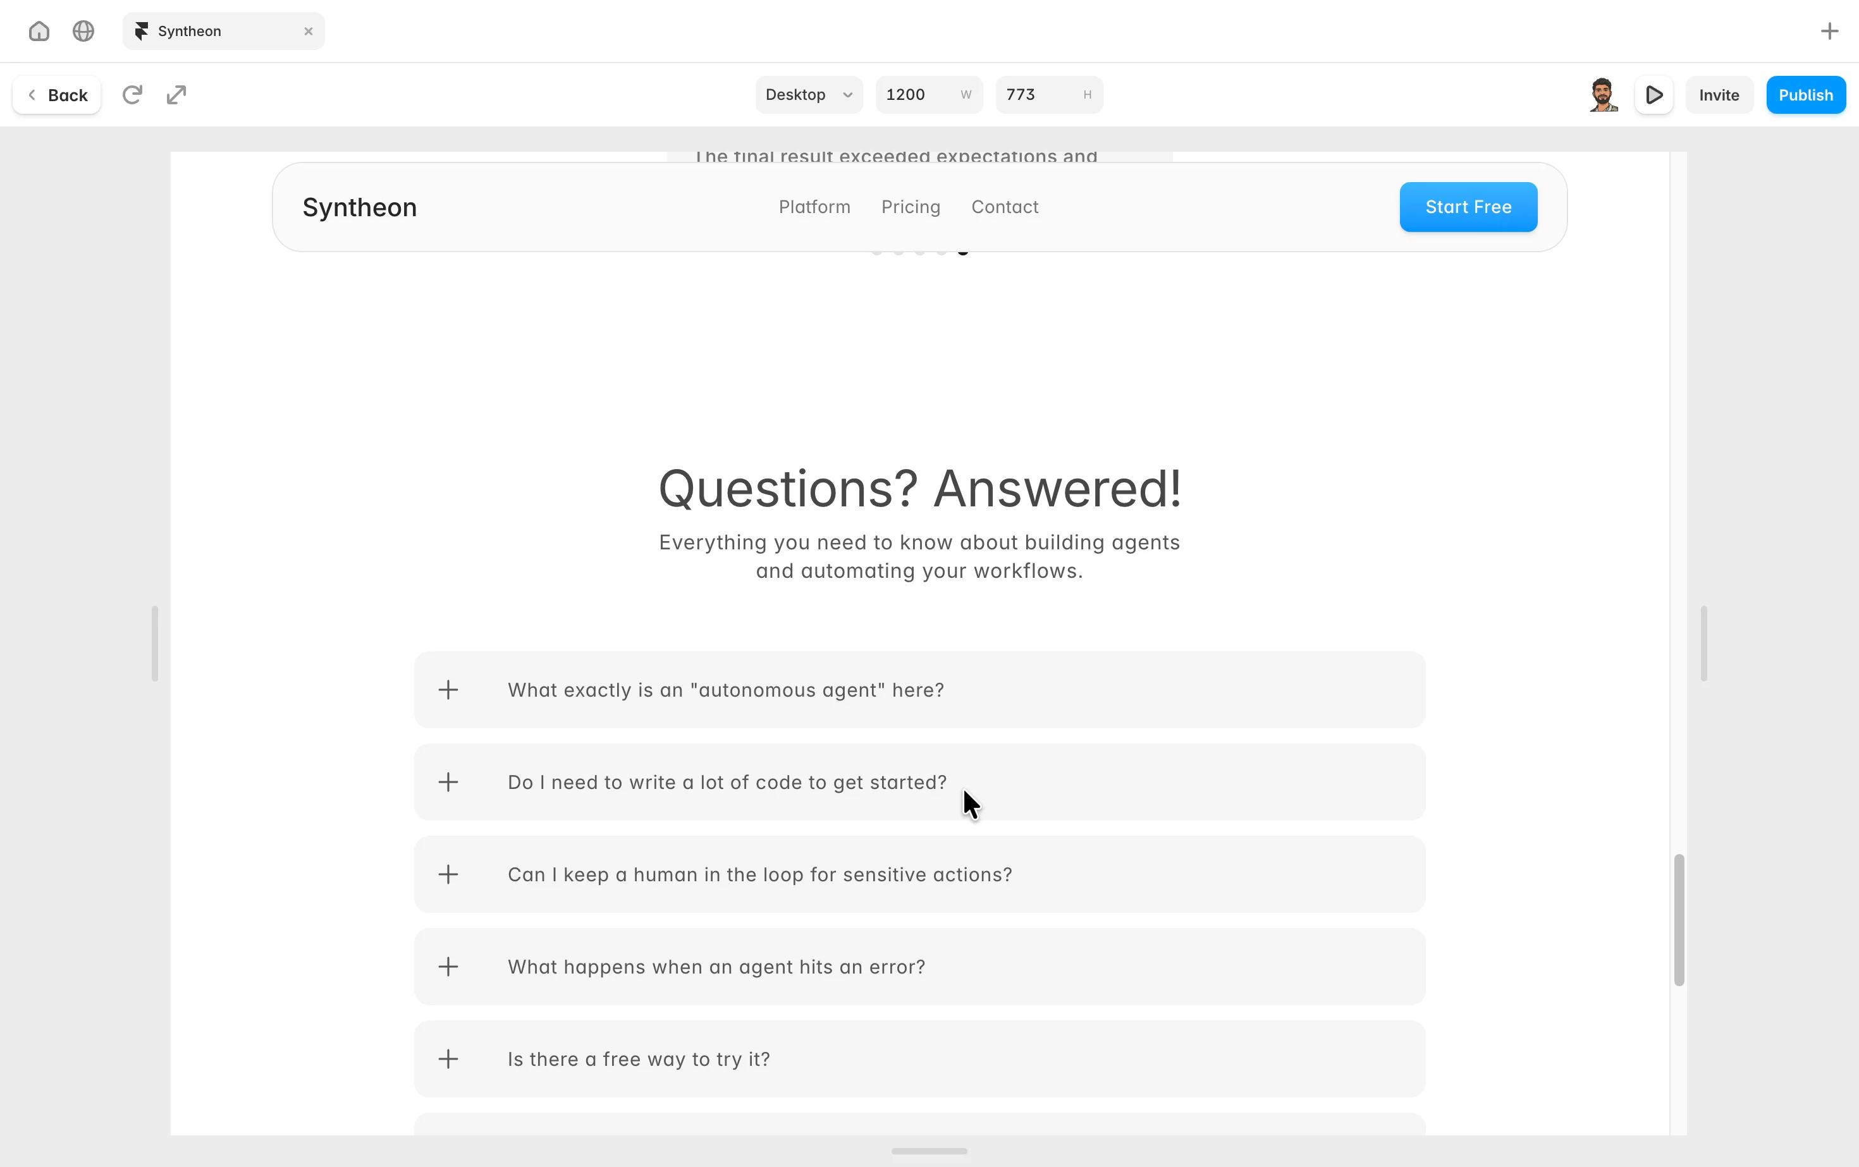Open preview in a new window icon
This screenshot has width=1859, height=1167.
177,95
